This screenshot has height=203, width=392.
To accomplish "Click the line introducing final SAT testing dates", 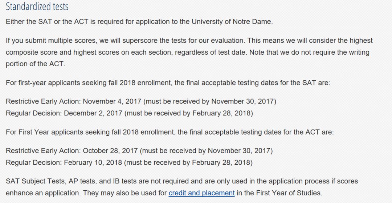I will (x=168, y=83).
